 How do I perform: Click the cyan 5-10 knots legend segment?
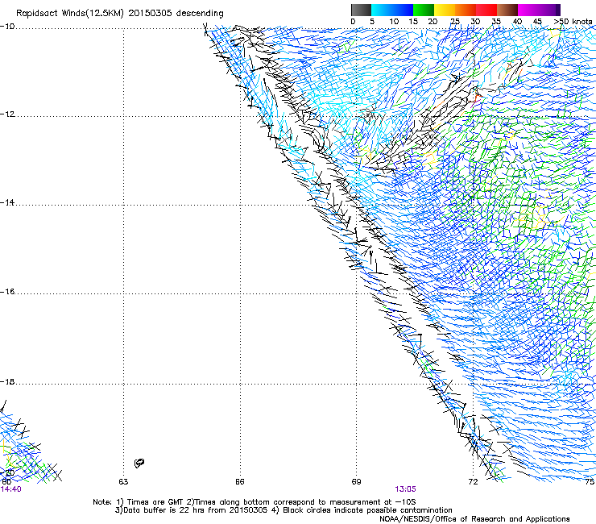tap(382, 10)
